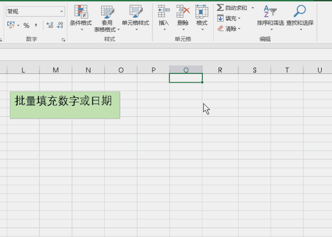Click the green text box 批量填充数字或日期

65,105
